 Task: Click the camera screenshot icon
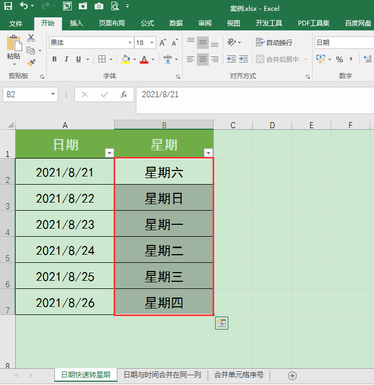click(x=99, y=6)
